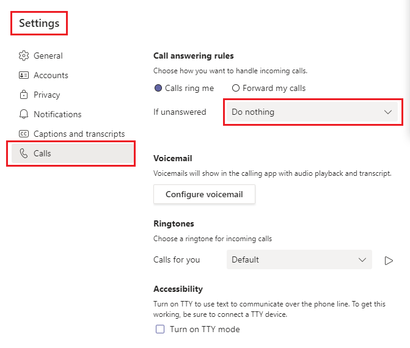This screenshot has width=410, height=348.
Task: Click the Turn on TTY mode label
Action: coord(205,329)
